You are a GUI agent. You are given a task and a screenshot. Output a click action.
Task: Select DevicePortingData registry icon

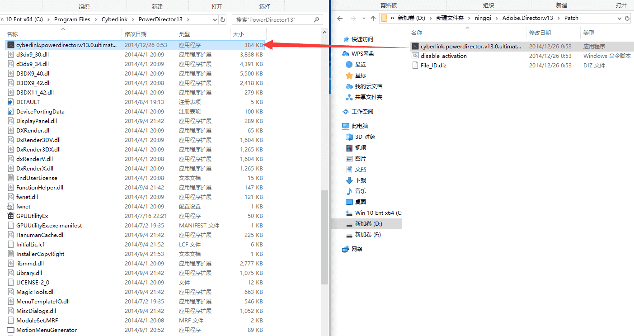point(11,111)
